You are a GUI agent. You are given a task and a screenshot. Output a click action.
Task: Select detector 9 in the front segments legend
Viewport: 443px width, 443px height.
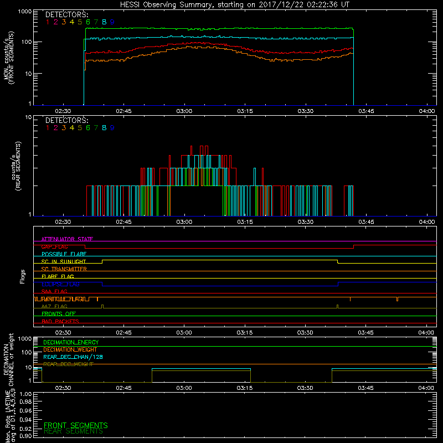[x=112, y=22]
